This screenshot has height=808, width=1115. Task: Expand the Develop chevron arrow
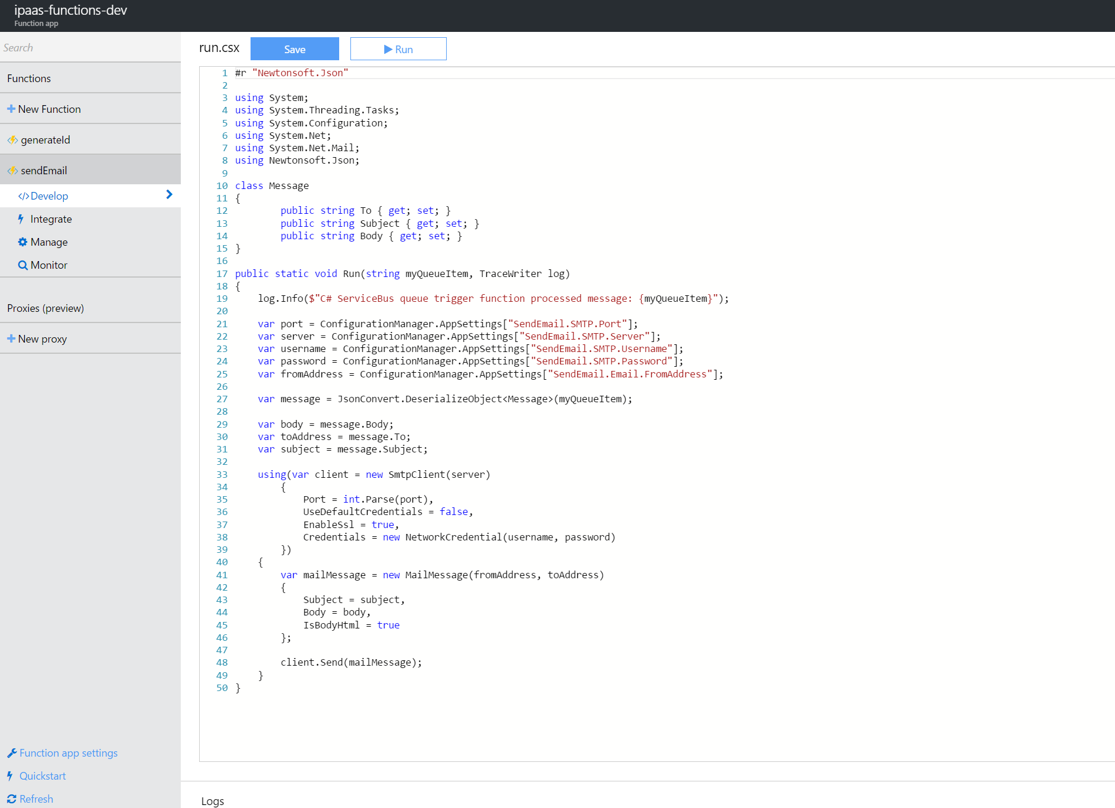click(170, 195)
